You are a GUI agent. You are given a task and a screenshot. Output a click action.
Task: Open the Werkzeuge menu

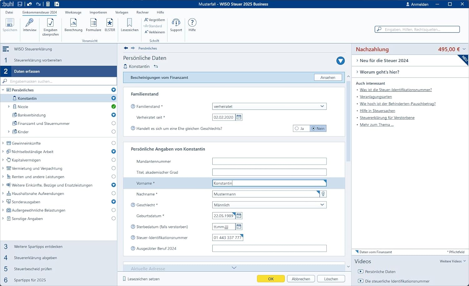point(73,12)
